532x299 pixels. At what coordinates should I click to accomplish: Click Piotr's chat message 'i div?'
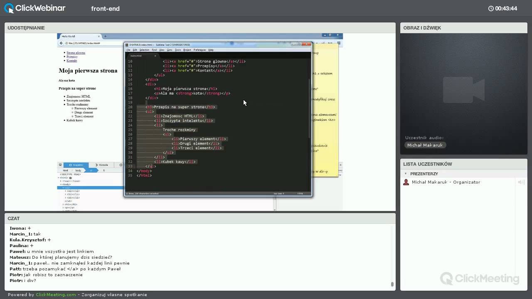[30, 280]
